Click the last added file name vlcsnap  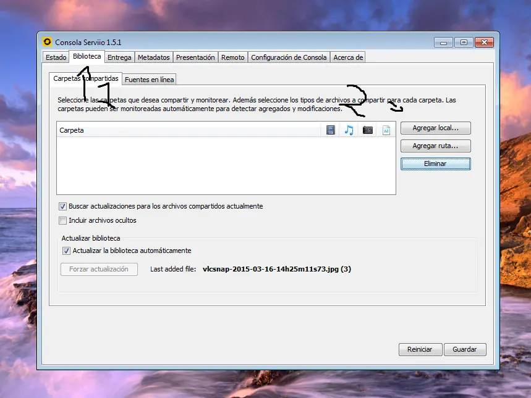[277, 269]
